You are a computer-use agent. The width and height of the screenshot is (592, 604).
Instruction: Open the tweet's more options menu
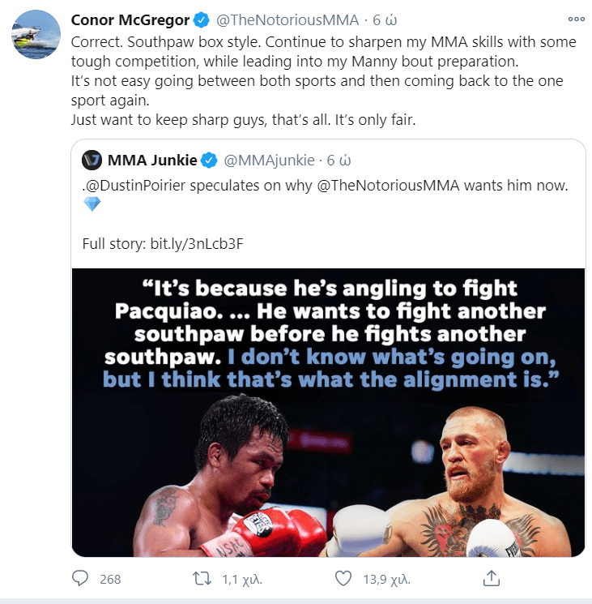[576, 19]
